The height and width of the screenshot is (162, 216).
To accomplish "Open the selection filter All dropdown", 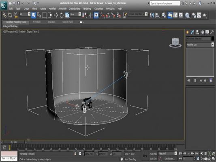I will (25, 14).
